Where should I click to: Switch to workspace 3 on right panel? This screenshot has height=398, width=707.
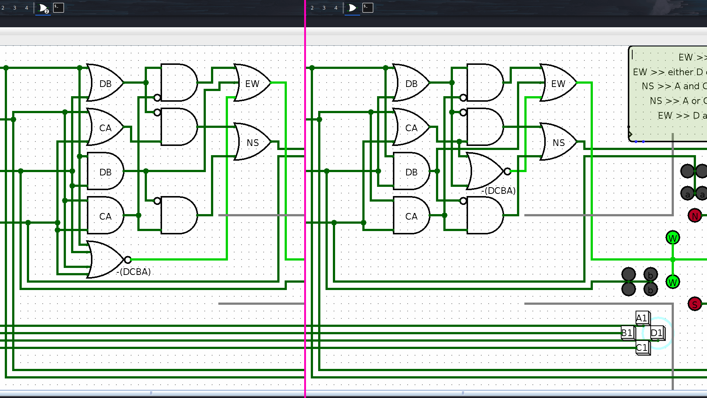coord(324,8)
